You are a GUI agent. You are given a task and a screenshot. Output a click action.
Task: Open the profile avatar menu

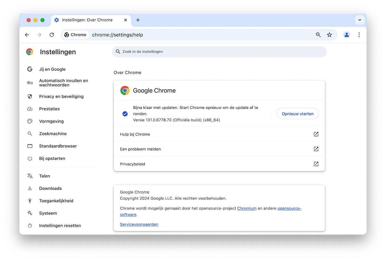(347, 35)
